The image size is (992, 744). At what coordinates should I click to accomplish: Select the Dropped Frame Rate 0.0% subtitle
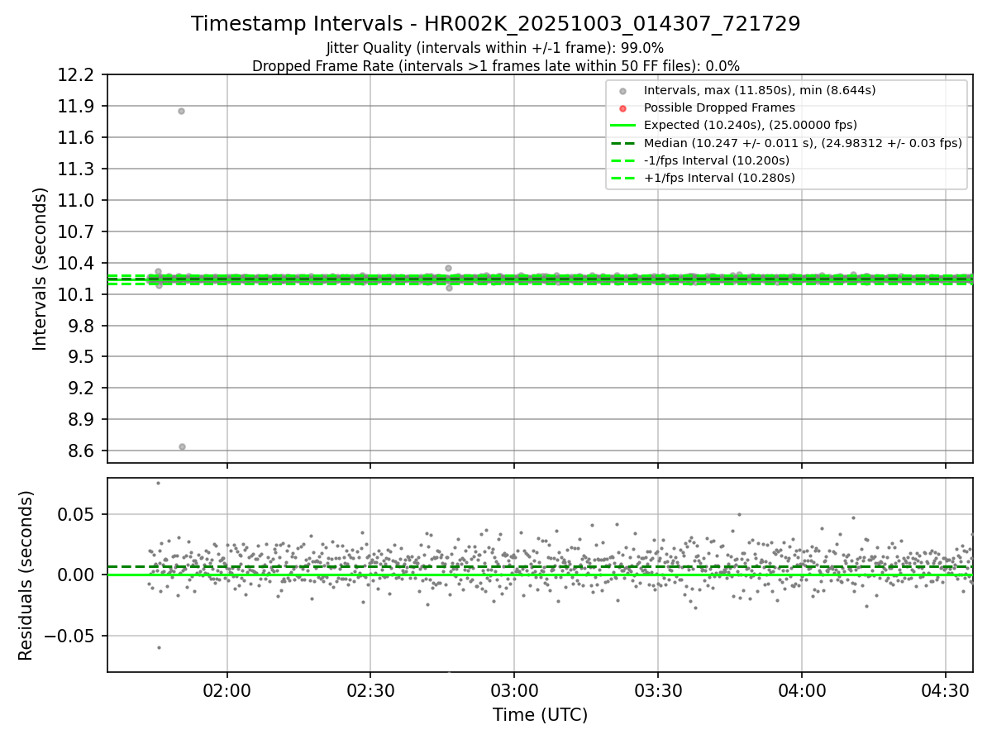click(495, 66)
